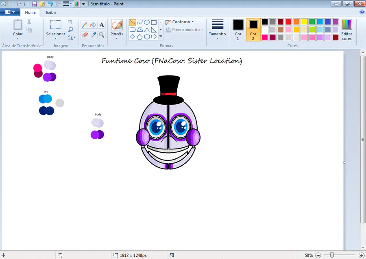The image size is (366, 259).
Task: Click the Undo arrow in quick access toolbar
Action: pyautogui.click(x=50, y=4)
